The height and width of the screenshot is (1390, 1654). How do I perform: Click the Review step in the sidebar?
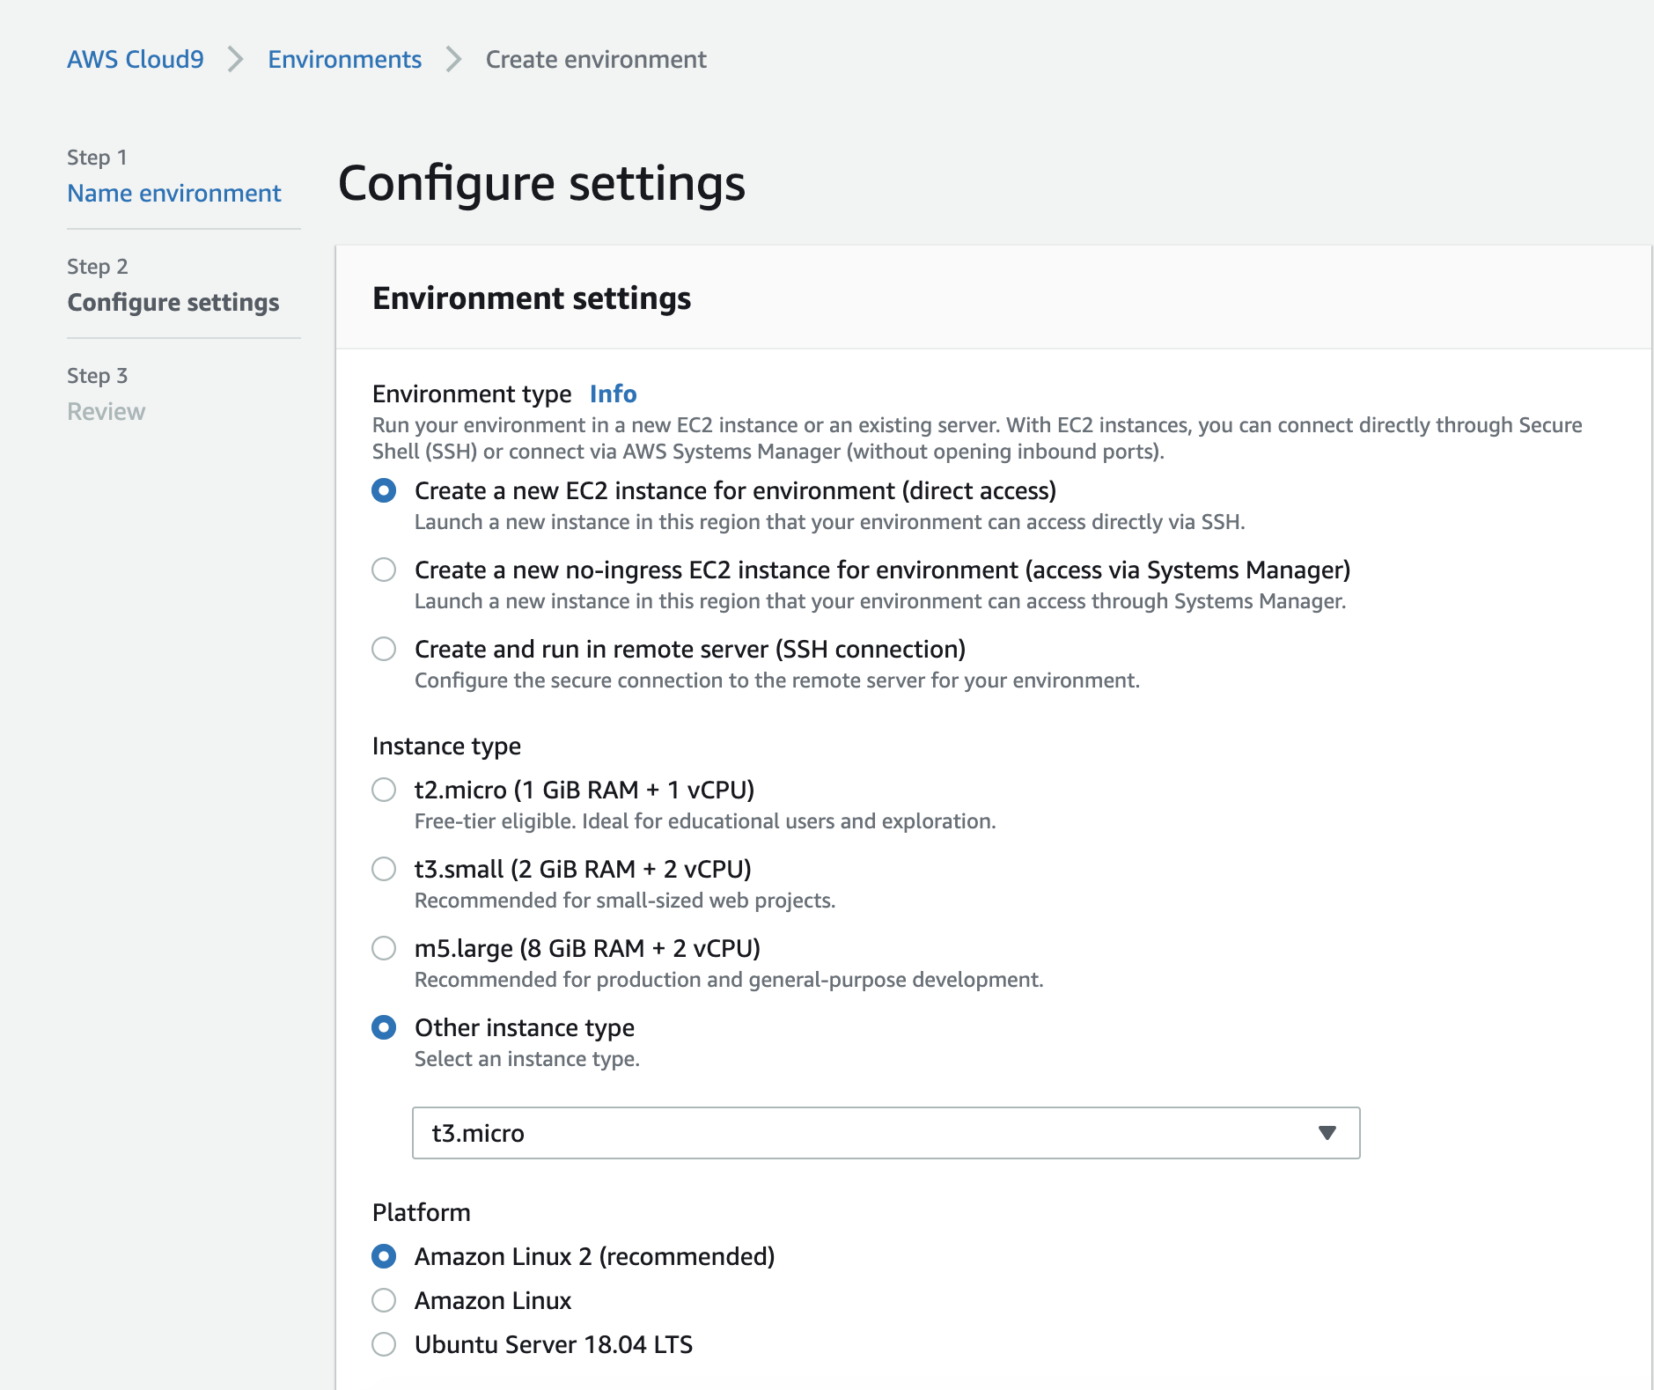[x=107, y=411]
